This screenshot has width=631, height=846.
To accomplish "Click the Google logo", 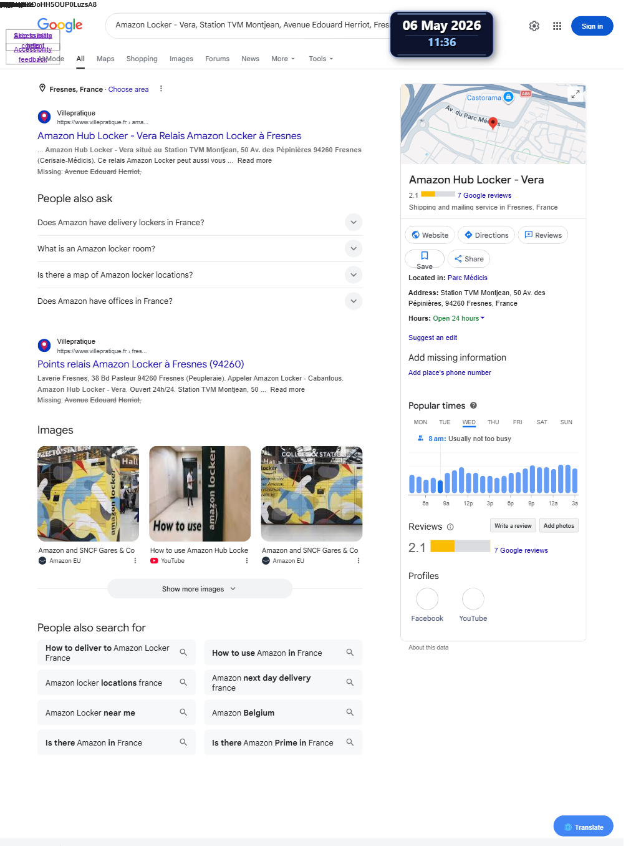I will pos(60,25).
